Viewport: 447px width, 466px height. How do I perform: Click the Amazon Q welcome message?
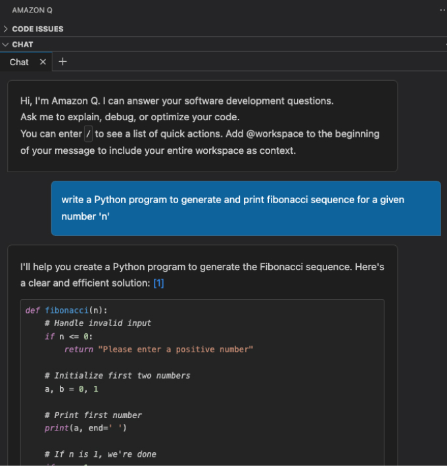pos(202,126)
